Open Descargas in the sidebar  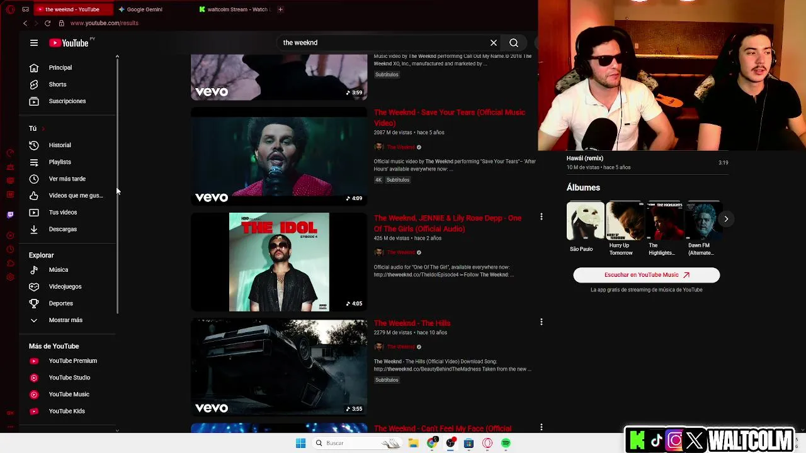pos(63,229)
